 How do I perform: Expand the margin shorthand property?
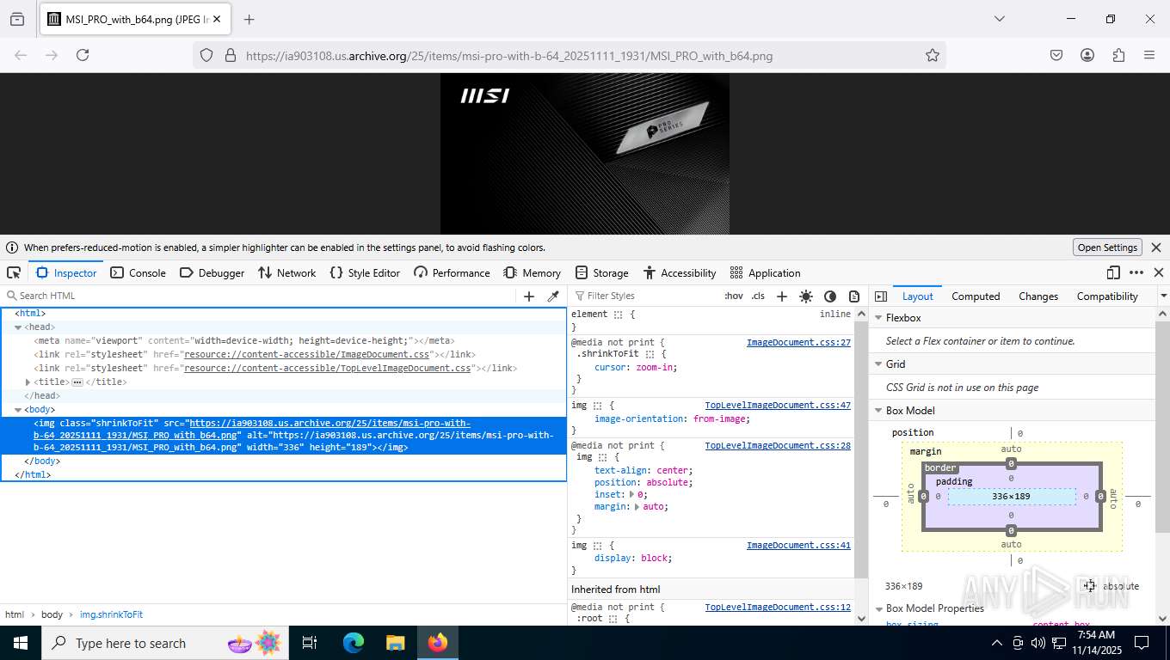coord(637,507)
